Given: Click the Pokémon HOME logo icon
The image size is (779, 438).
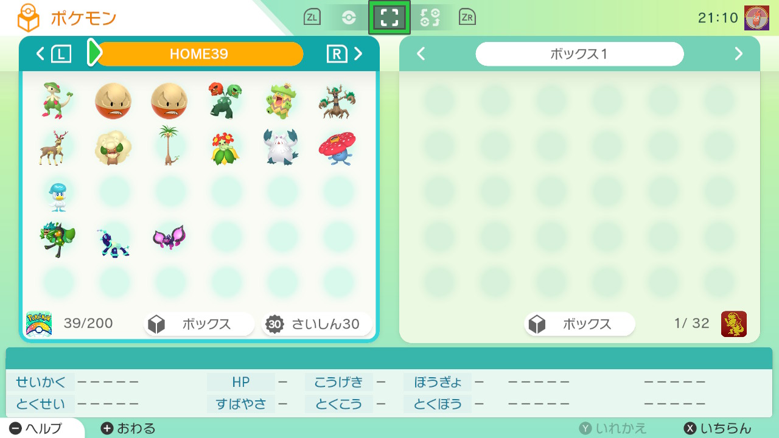Looking at the screenshot, I should tap(39, 324).
